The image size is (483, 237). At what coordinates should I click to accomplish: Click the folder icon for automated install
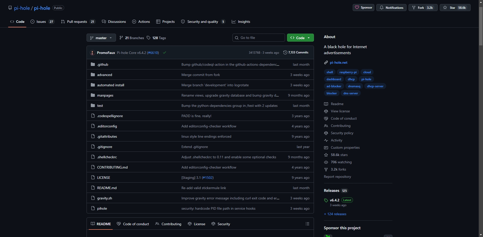click(93, 85)
